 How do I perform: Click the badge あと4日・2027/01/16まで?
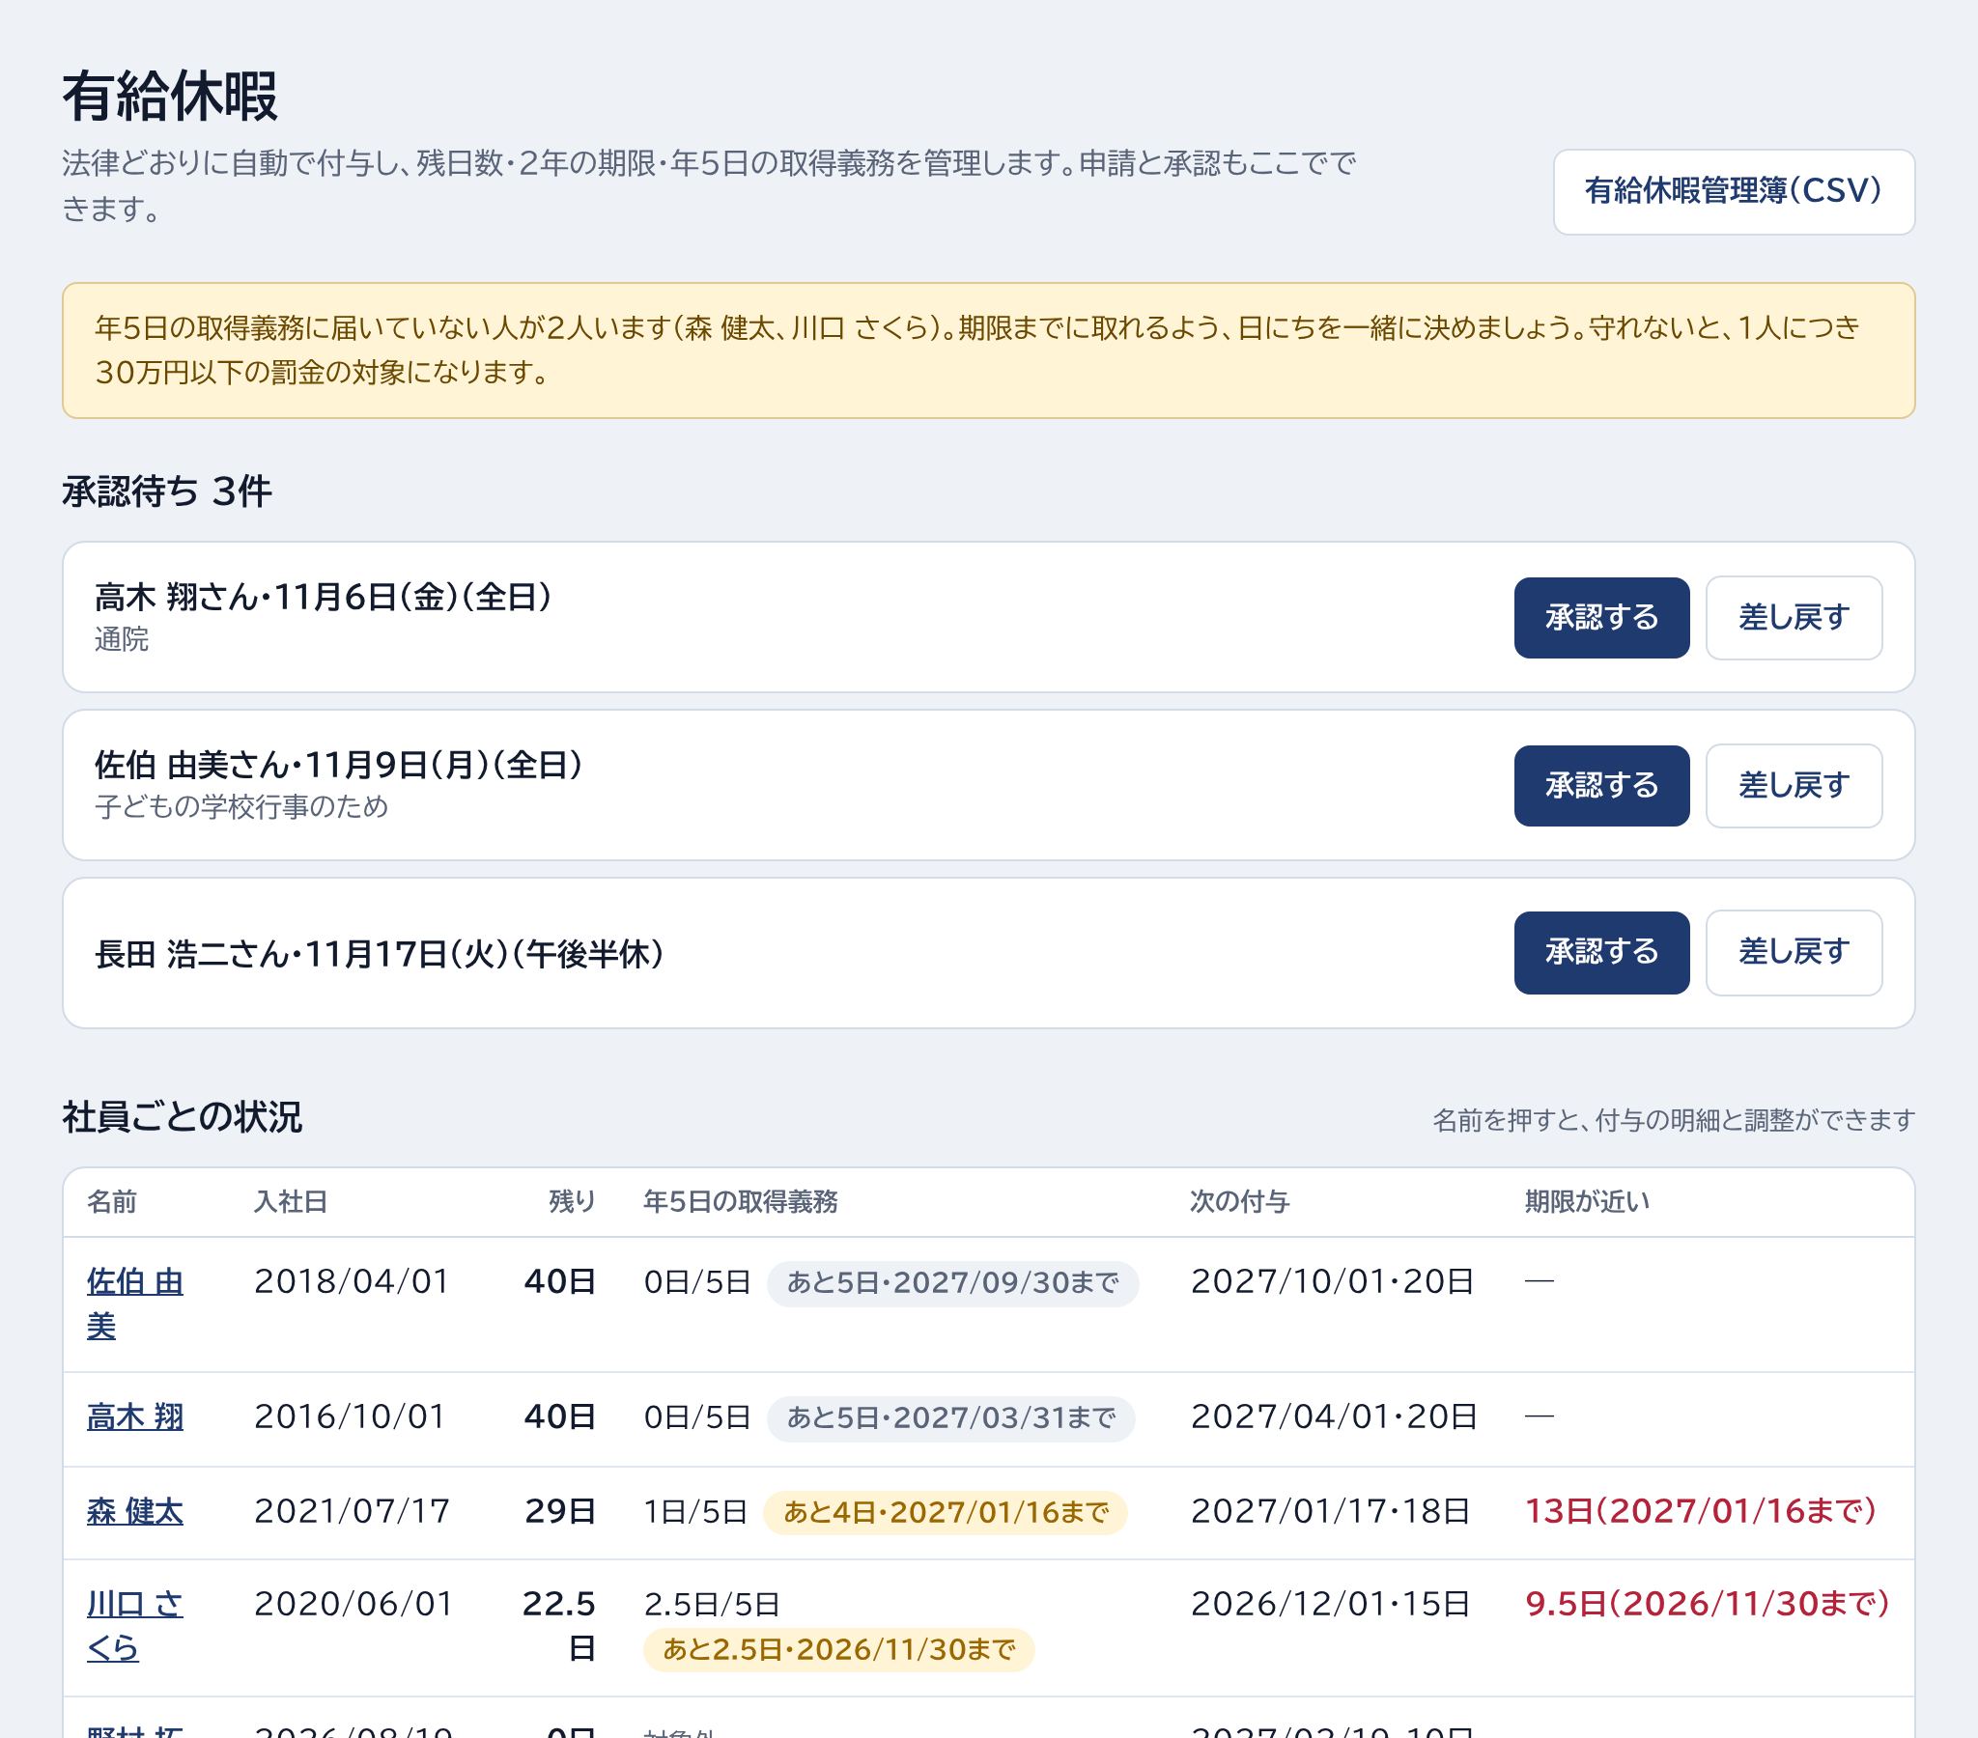[x=946, y=1511]
